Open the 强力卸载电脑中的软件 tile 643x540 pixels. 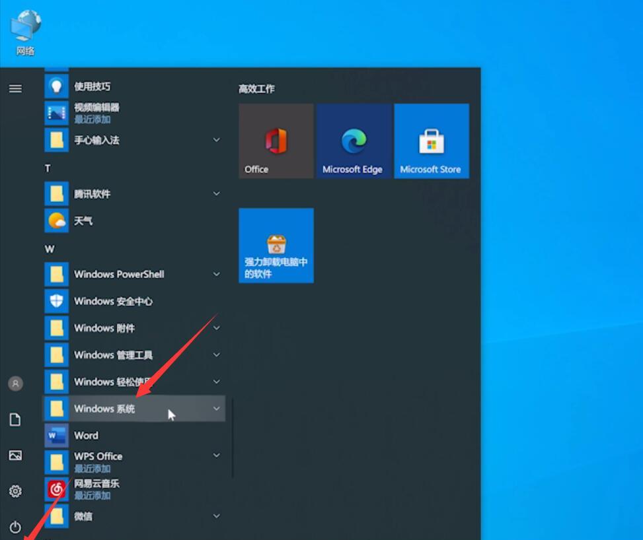click(x=276, y=246)
